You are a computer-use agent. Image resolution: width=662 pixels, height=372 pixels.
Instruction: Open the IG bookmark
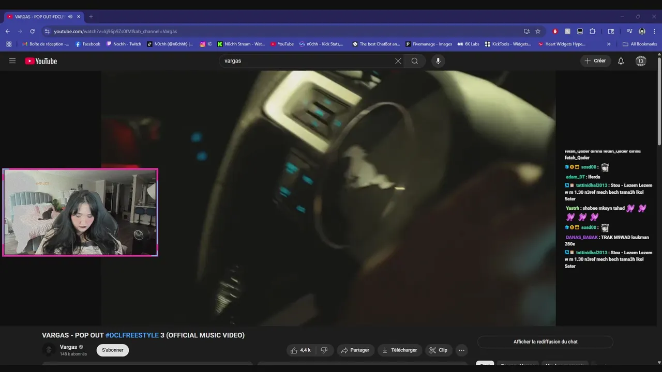pyautogui.click(x=206, y=44)
